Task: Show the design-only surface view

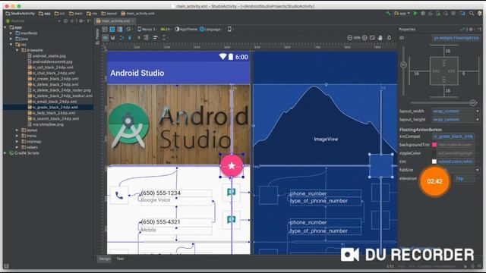Action: (105, 30)
